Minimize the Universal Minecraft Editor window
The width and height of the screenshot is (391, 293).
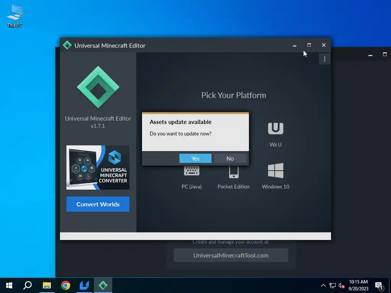pos(294,45)
